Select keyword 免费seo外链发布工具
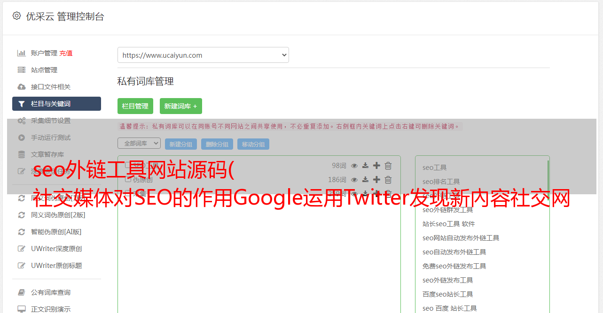 tap(454, 266)
